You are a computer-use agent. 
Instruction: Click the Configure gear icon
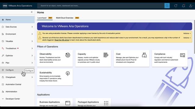click(x=3, y=70)
